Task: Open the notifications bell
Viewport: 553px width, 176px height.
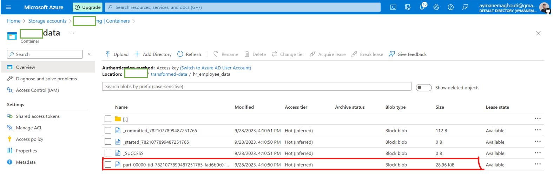Action: click(x=422, y=7)
